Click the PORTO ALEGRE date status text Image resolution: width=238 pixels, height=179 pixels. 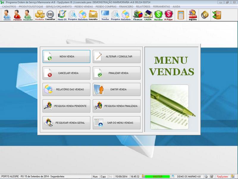[33, 177]
